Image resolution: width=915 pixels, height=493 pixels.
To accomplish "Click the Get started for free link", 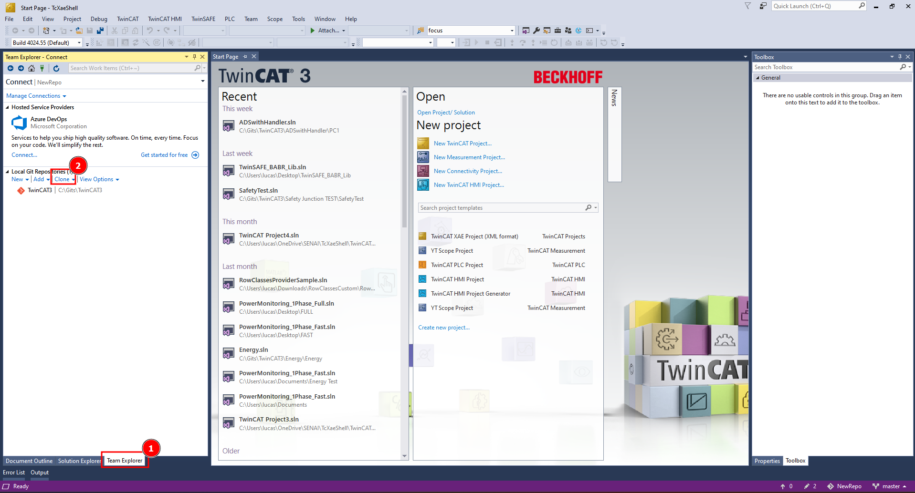I will (164, 155).
